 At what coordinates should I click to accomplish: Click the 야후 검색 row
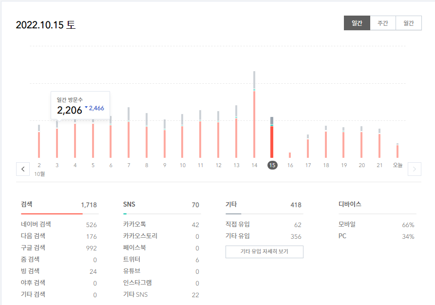(59, 283)
